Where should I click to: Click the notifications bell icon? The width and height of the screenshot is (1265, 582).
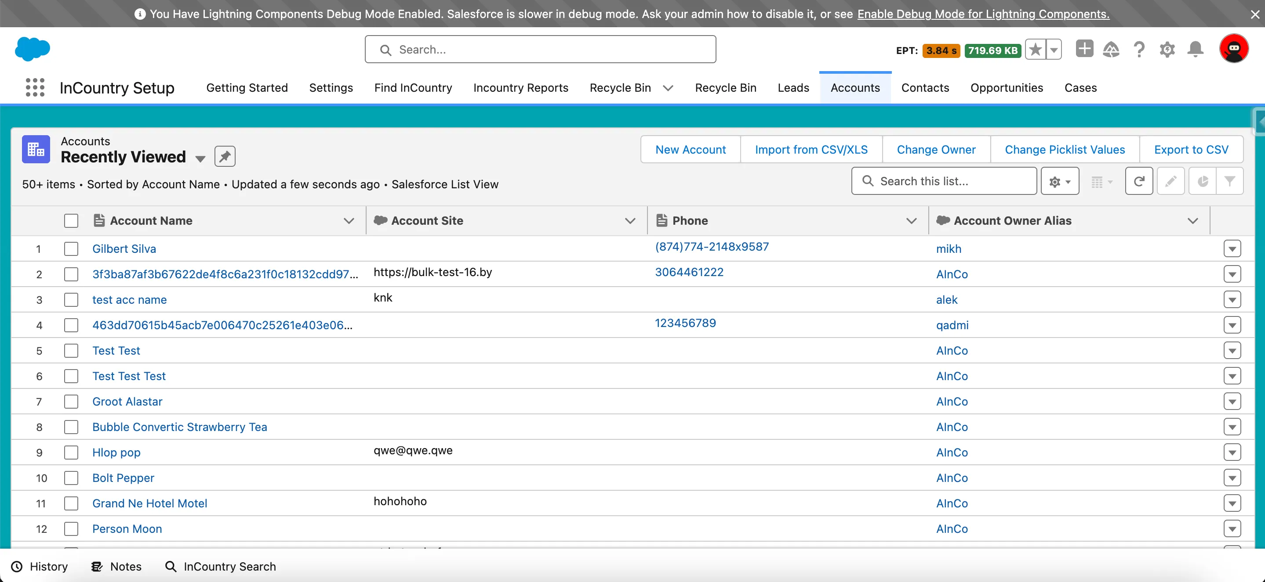1195,50
